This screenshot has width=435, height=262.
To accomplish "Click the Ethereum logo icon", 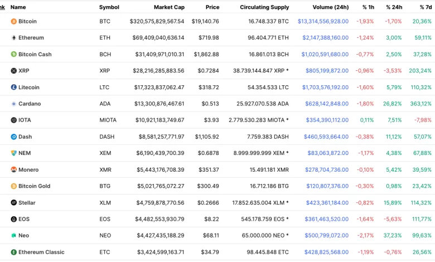I will point(14,38).
